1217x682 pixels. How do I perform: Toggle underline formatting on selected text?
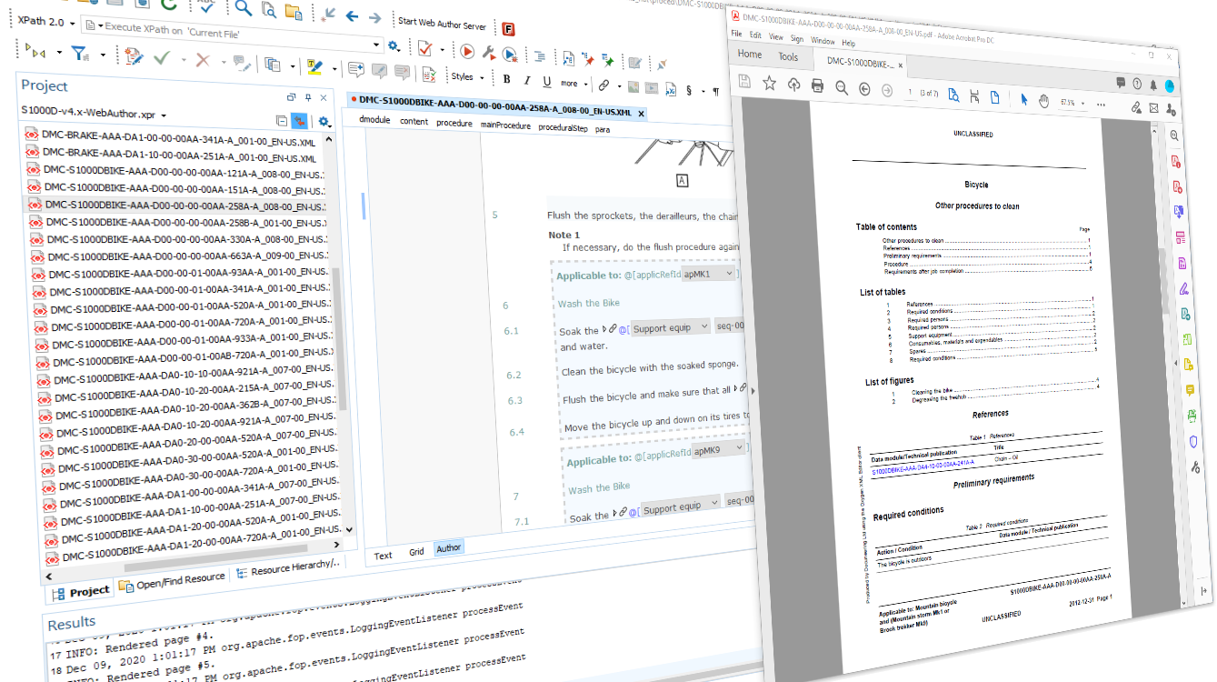547,83
